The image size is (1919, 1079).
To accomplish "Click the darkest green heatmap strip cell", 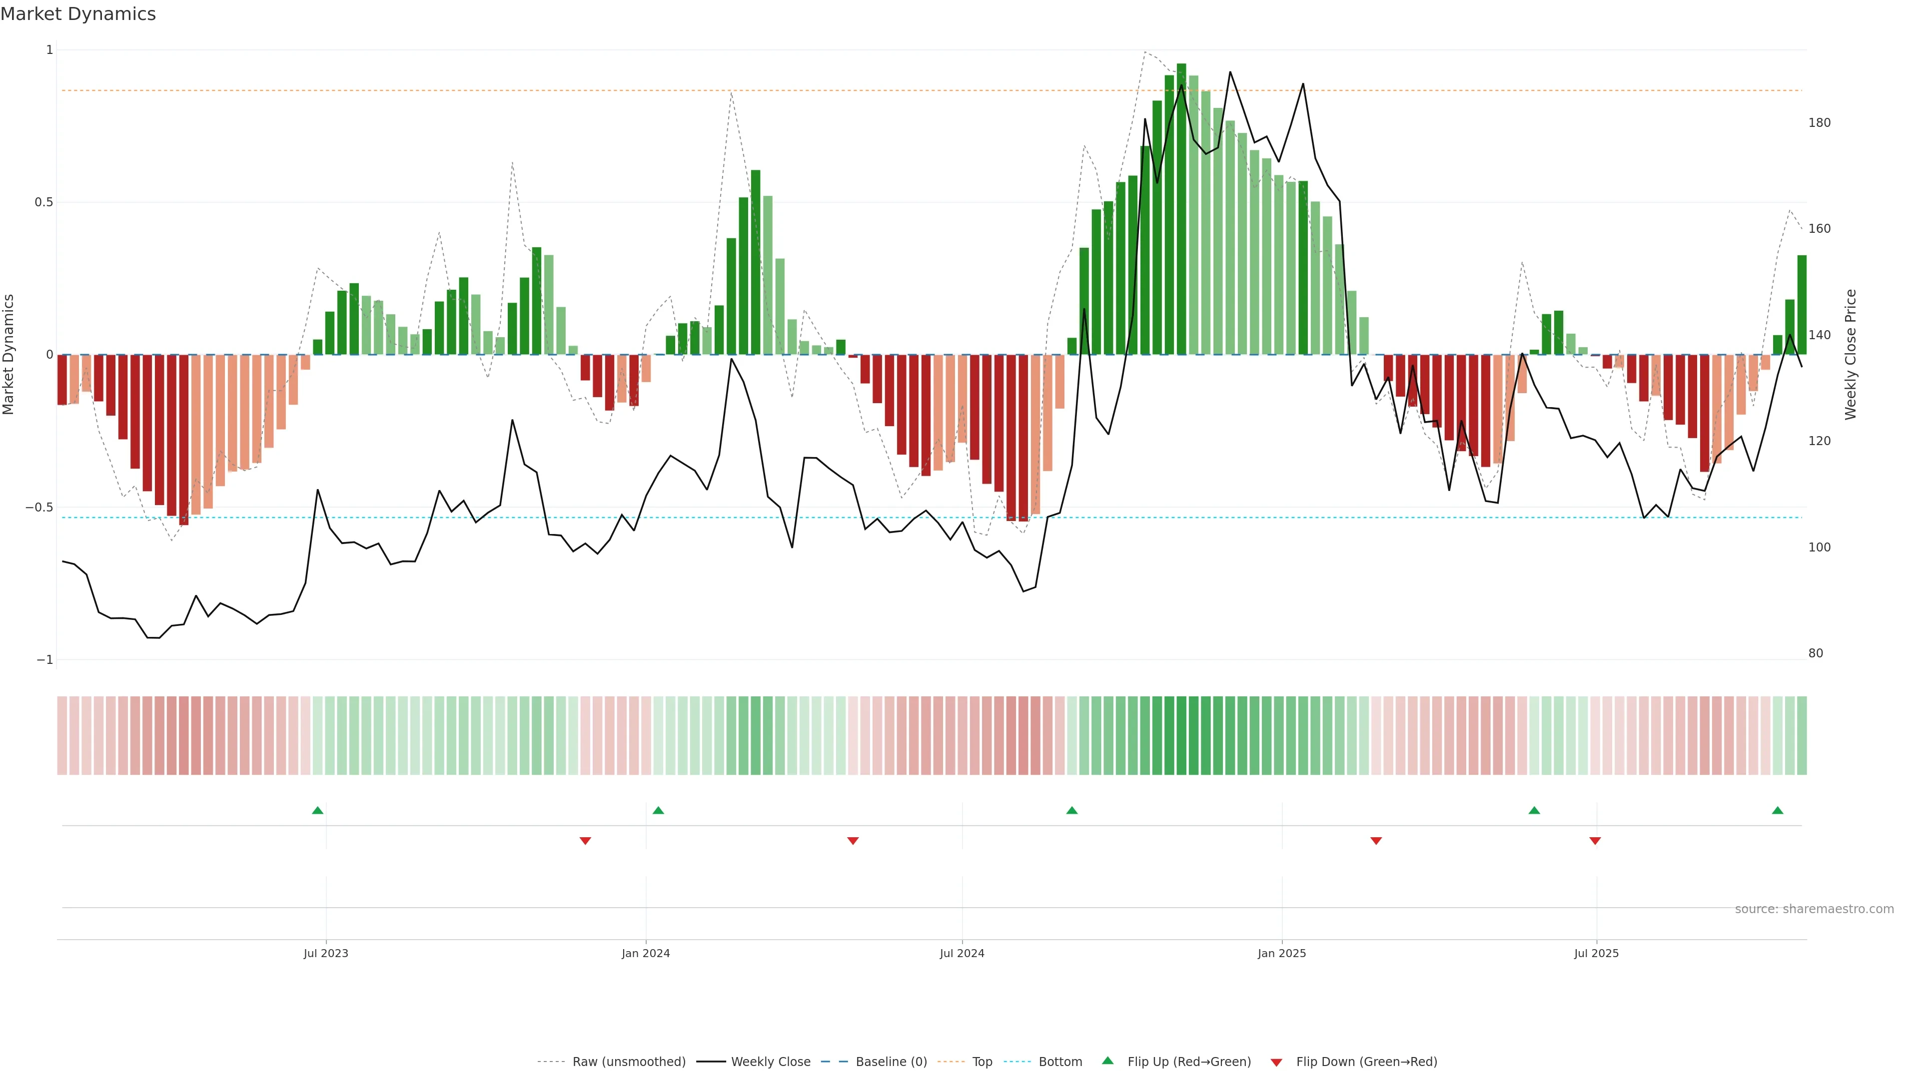I will pos(1181,736).
